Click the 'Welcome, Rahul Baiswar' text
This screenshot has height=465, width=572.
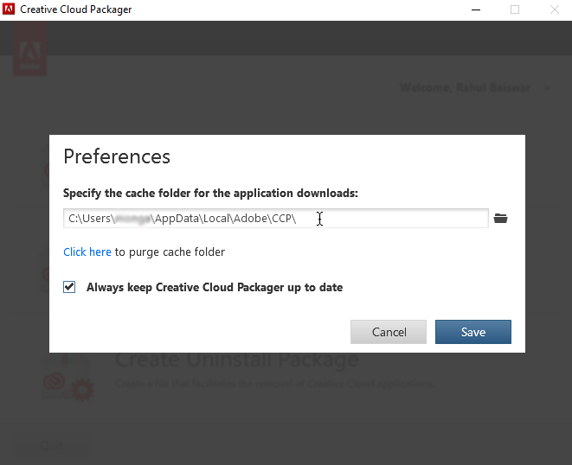465,88
